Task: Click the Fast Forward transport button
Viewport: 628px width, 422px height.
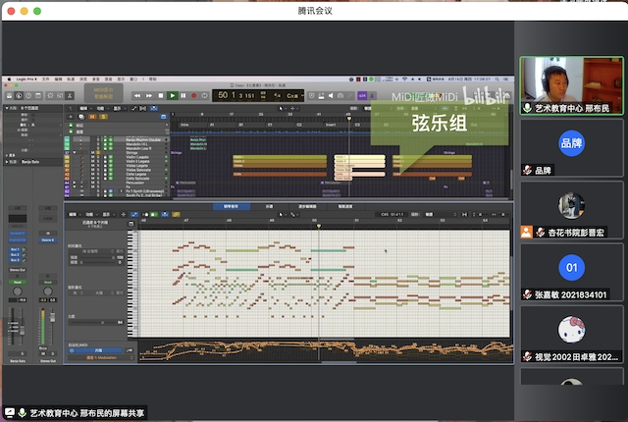Action: pyautogui.click(x=149, y=96)
